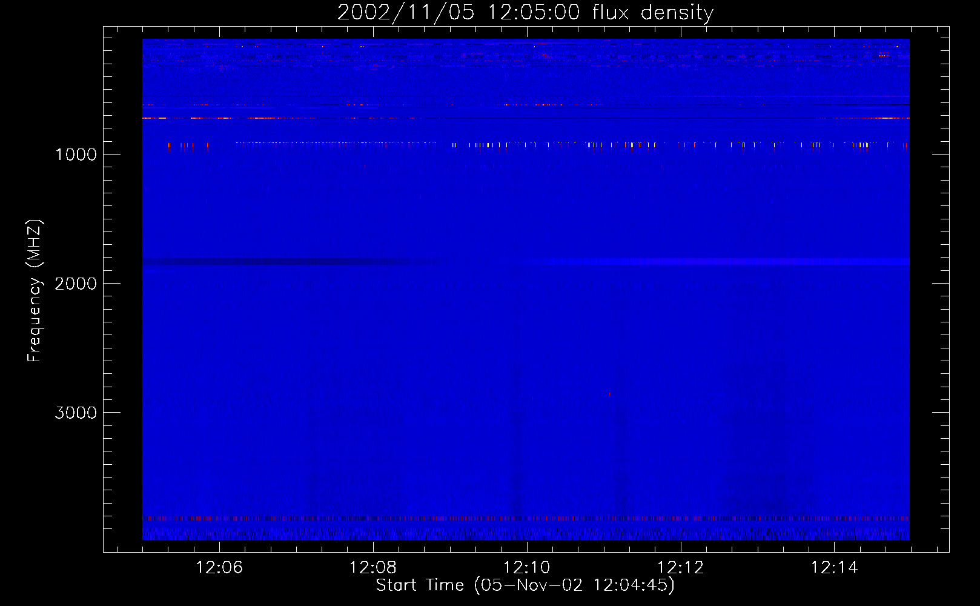
Task: Click the 12:14 time tick label
Action: (x=835, y=567)
